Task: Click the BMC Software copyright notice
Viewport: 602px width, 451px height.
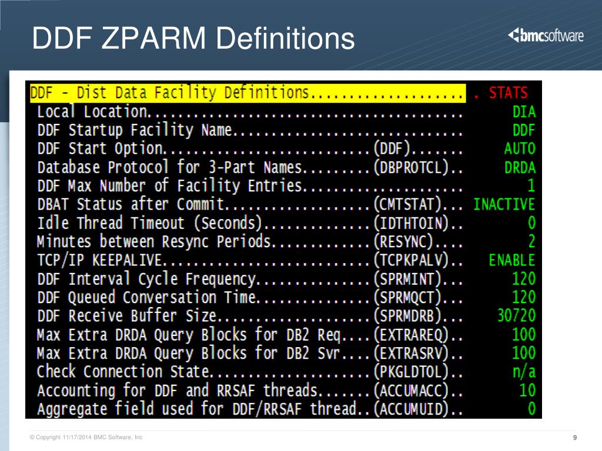Action: 86,437
